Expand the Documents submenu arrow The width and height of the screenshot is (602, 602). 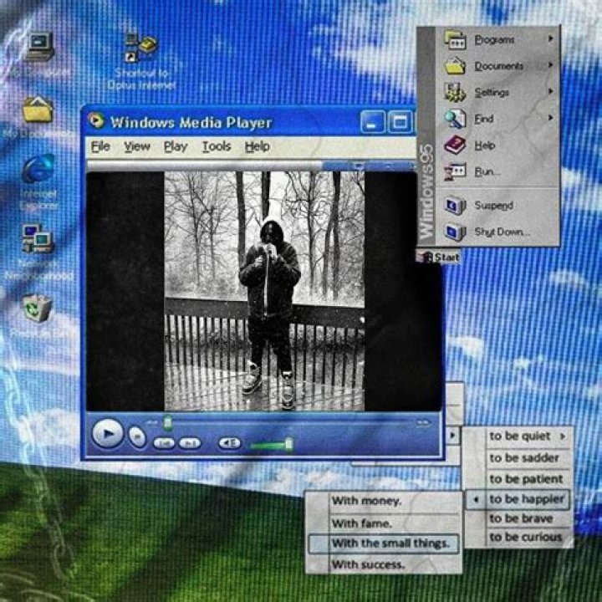pos(550,65)
